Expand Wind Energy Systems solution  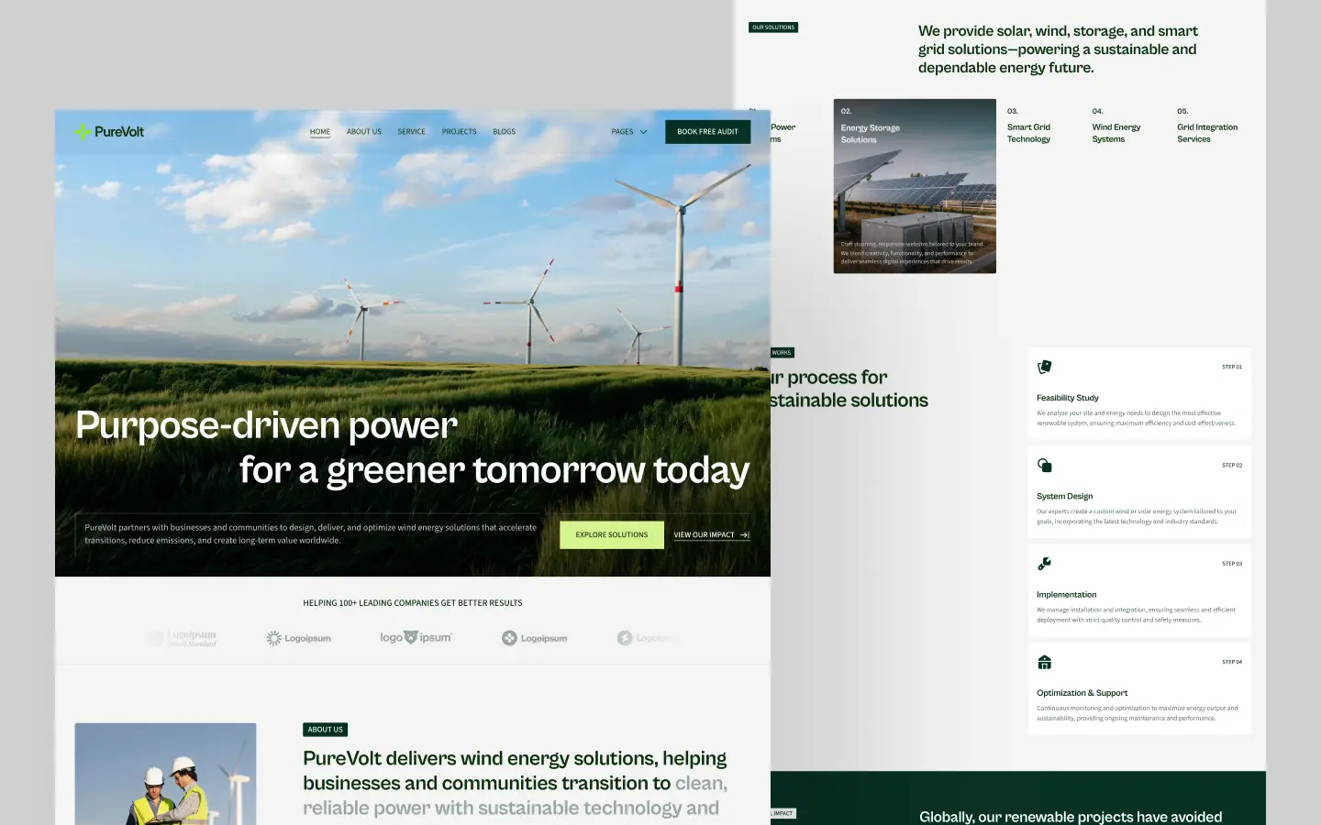1116,133
